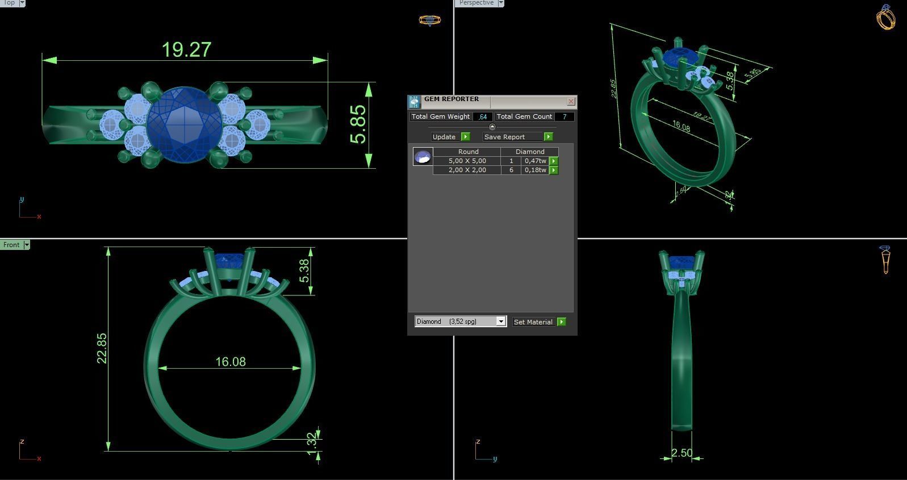Open the Front viewport menu arrow
Screen dimensions: 907x480
26,245
